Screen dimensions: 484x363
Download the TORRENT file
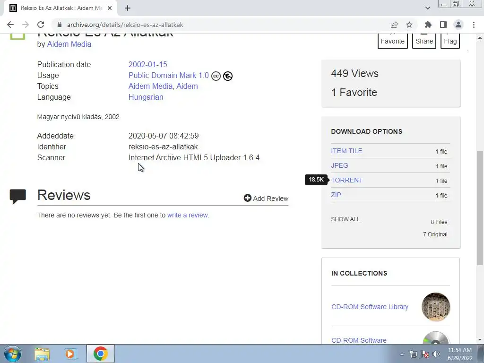[347, 180]
